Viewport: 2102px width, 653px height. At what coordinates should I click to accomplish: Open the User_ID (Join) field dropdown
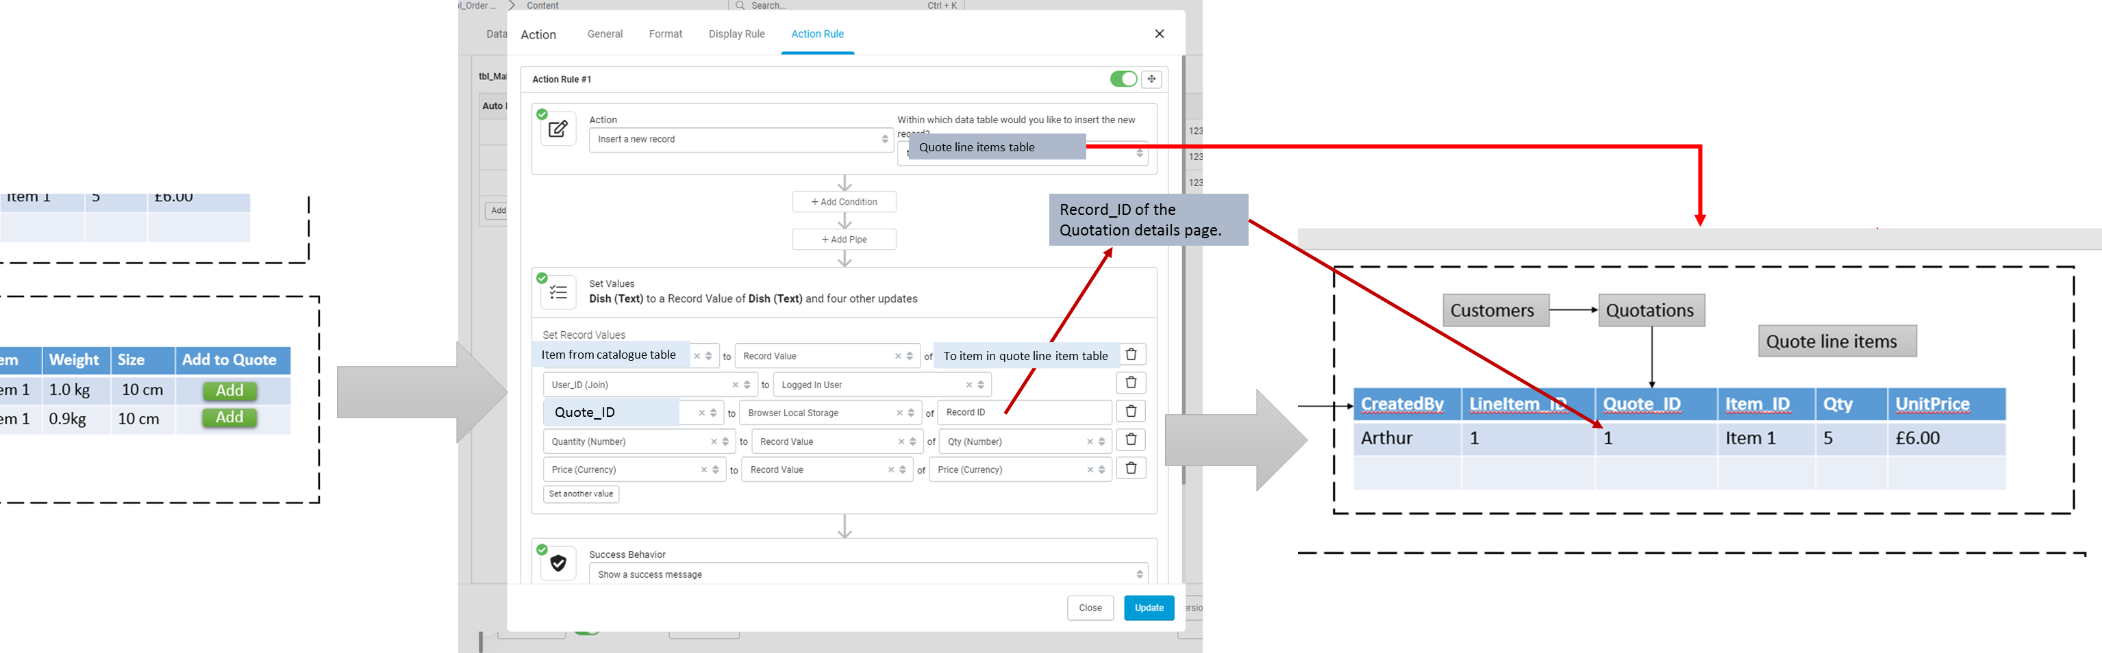[x=747, y=385]
